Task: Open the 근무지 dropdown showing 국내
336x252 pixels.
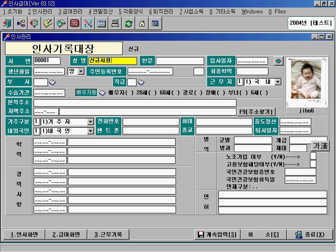Action: coord(278,82)
